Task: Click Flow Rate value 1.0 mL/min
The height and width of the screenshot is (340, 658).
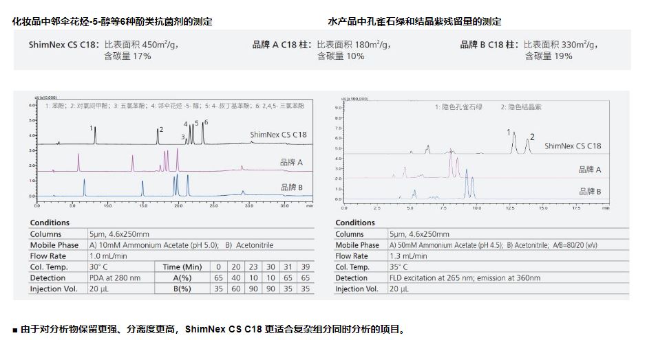Action: pyautogui.click(x=108, y=256)
